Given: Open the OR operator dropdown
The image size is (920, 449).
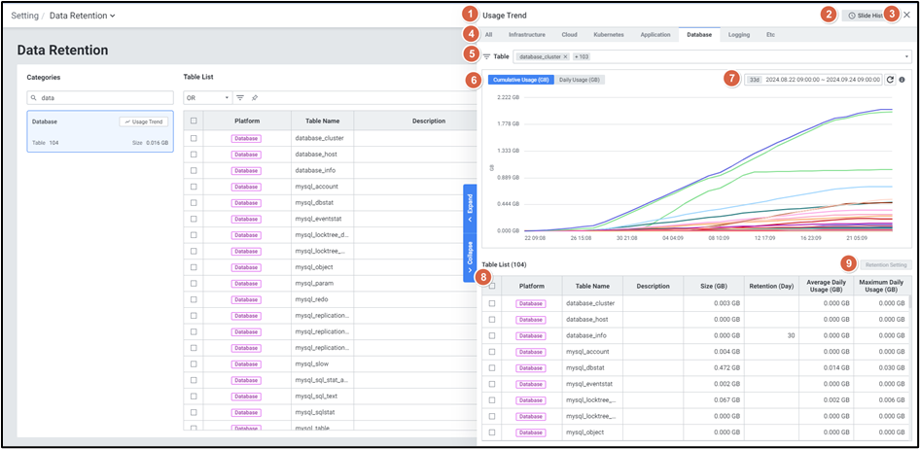Looking at the screenshot, I should [x=207, y=97].
